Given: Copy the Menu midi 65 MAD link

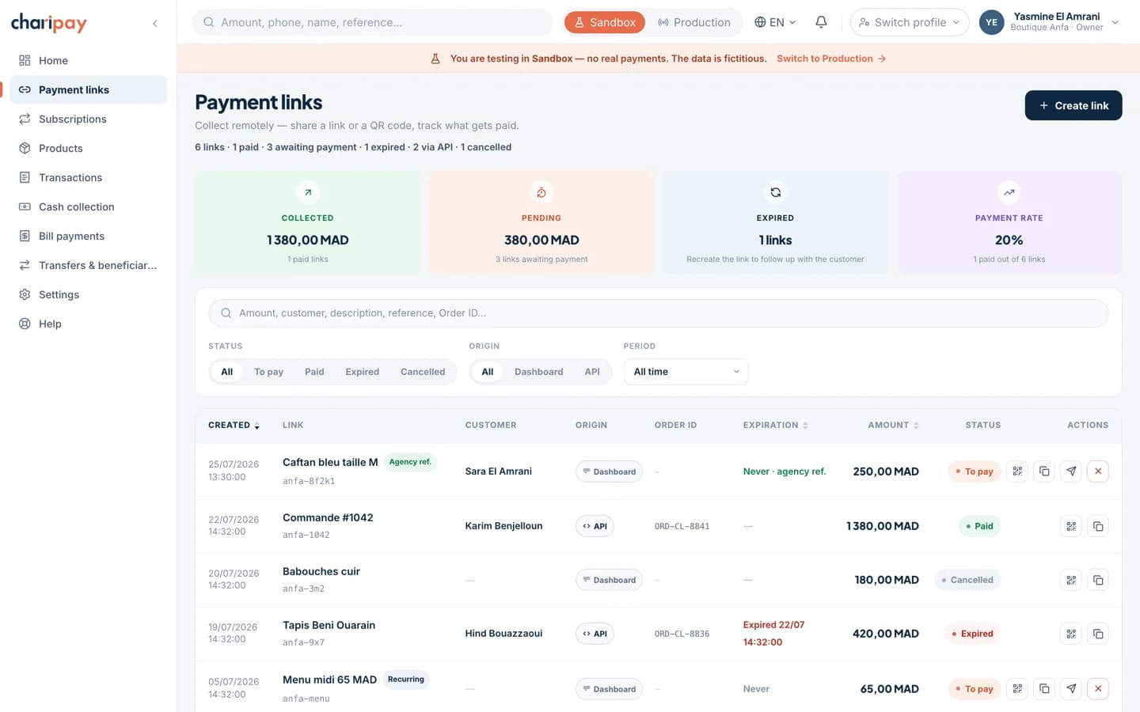Looking at the screenshot, I should [1044, 688].
